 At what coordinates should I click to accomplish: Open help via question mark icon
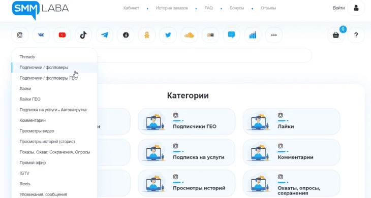coord(356,35)
